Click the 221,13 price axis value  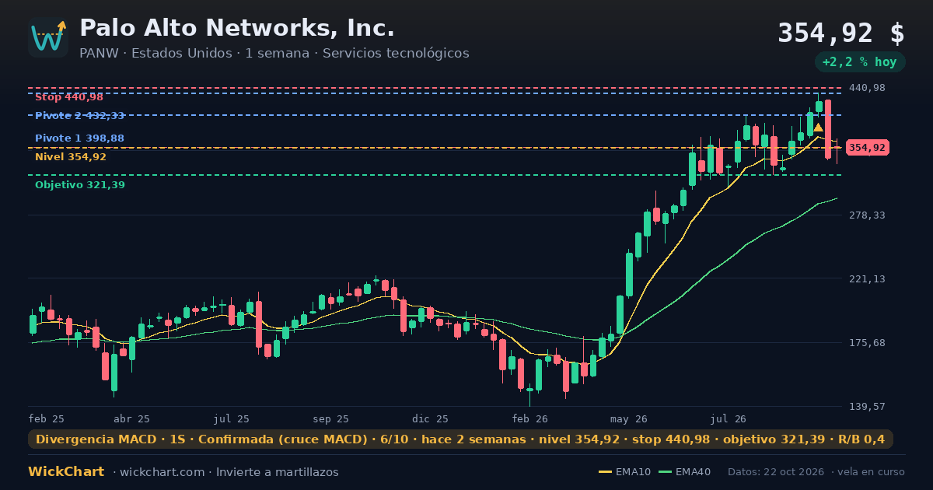[x=867, y=279]
